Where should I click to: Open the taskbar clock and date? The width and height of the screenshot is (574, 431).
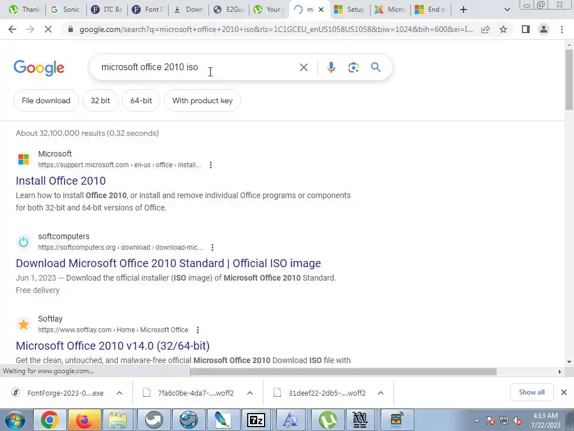point(545,420)
